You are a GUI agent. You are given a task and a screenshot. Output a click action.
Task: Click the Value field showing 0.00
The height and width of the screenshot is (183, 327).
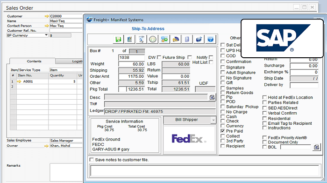[x=176, y=76]
